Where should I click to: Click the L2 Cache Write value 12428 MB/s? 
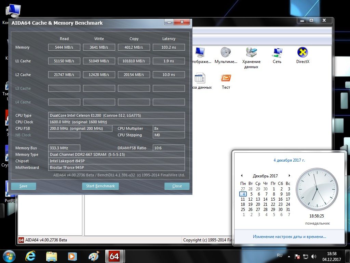click(x=99, y=74)
